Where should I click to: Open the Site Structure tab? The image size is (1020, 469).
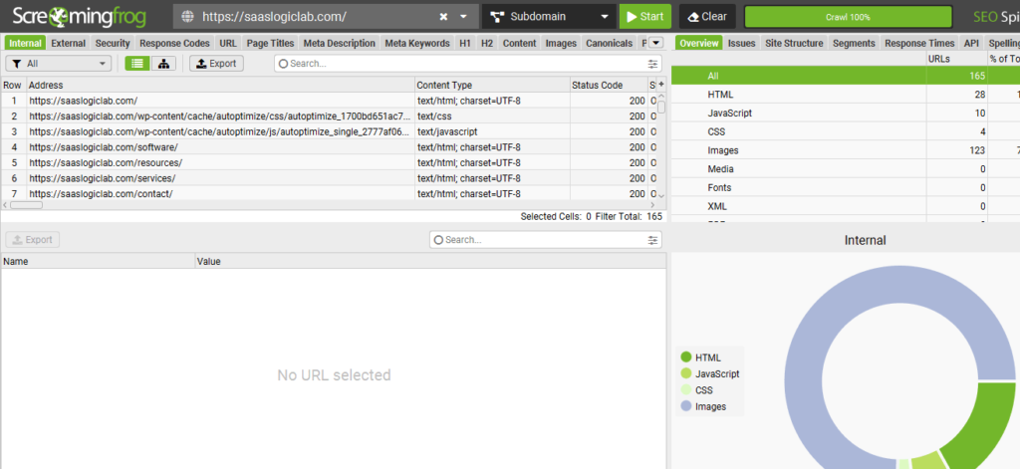point(794,43)
